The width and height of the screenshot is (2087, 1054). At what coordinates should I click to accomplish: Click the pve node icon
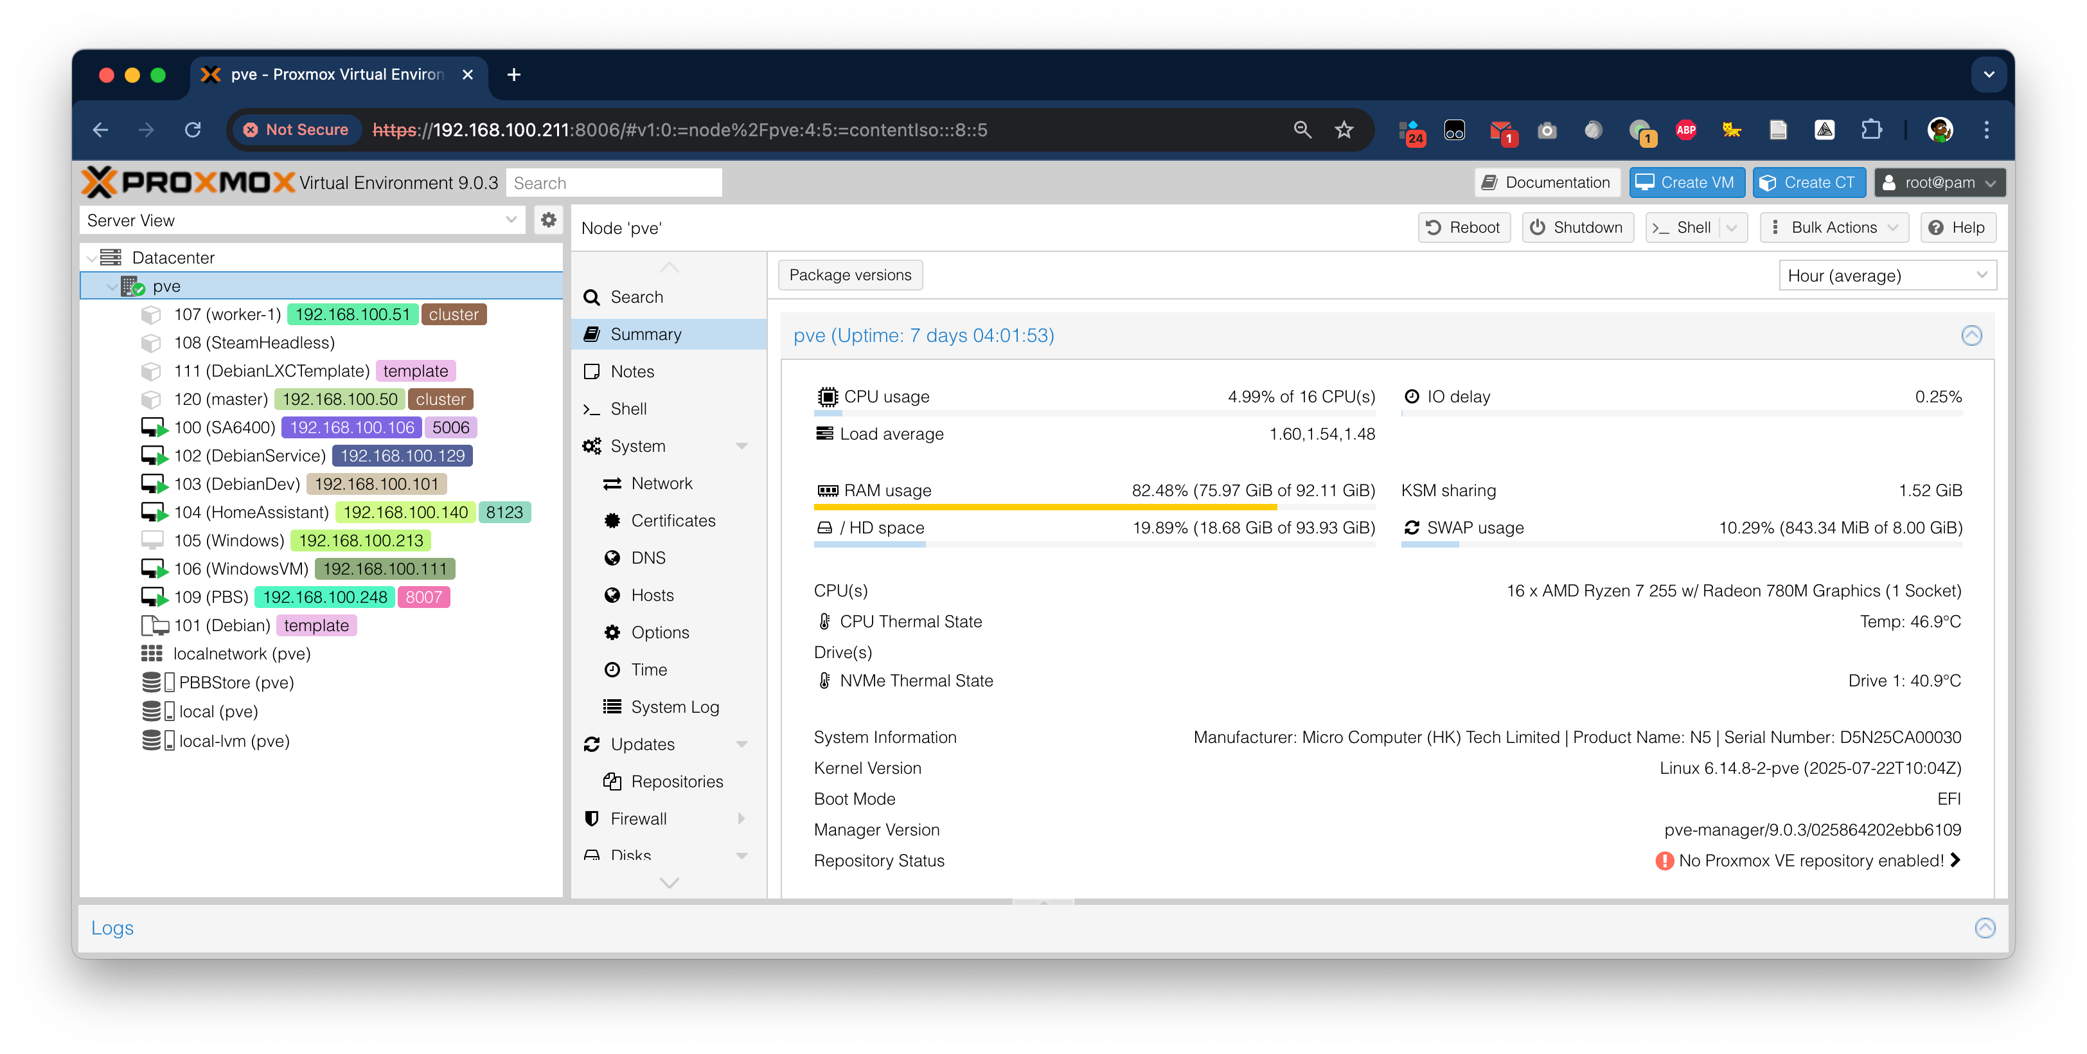click(x=132, y=286)
